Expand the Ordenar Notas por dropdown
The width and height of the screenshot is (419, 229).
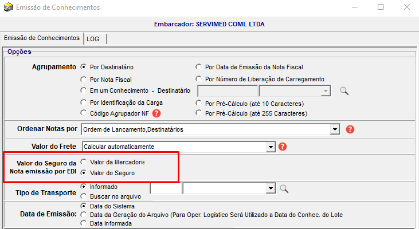point(335,130)
